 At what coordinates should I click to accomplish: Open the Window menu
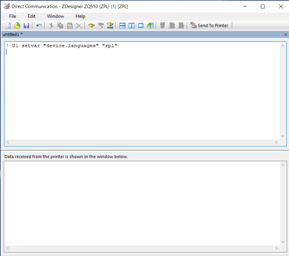pyautogui.click(x=55, y=16)
